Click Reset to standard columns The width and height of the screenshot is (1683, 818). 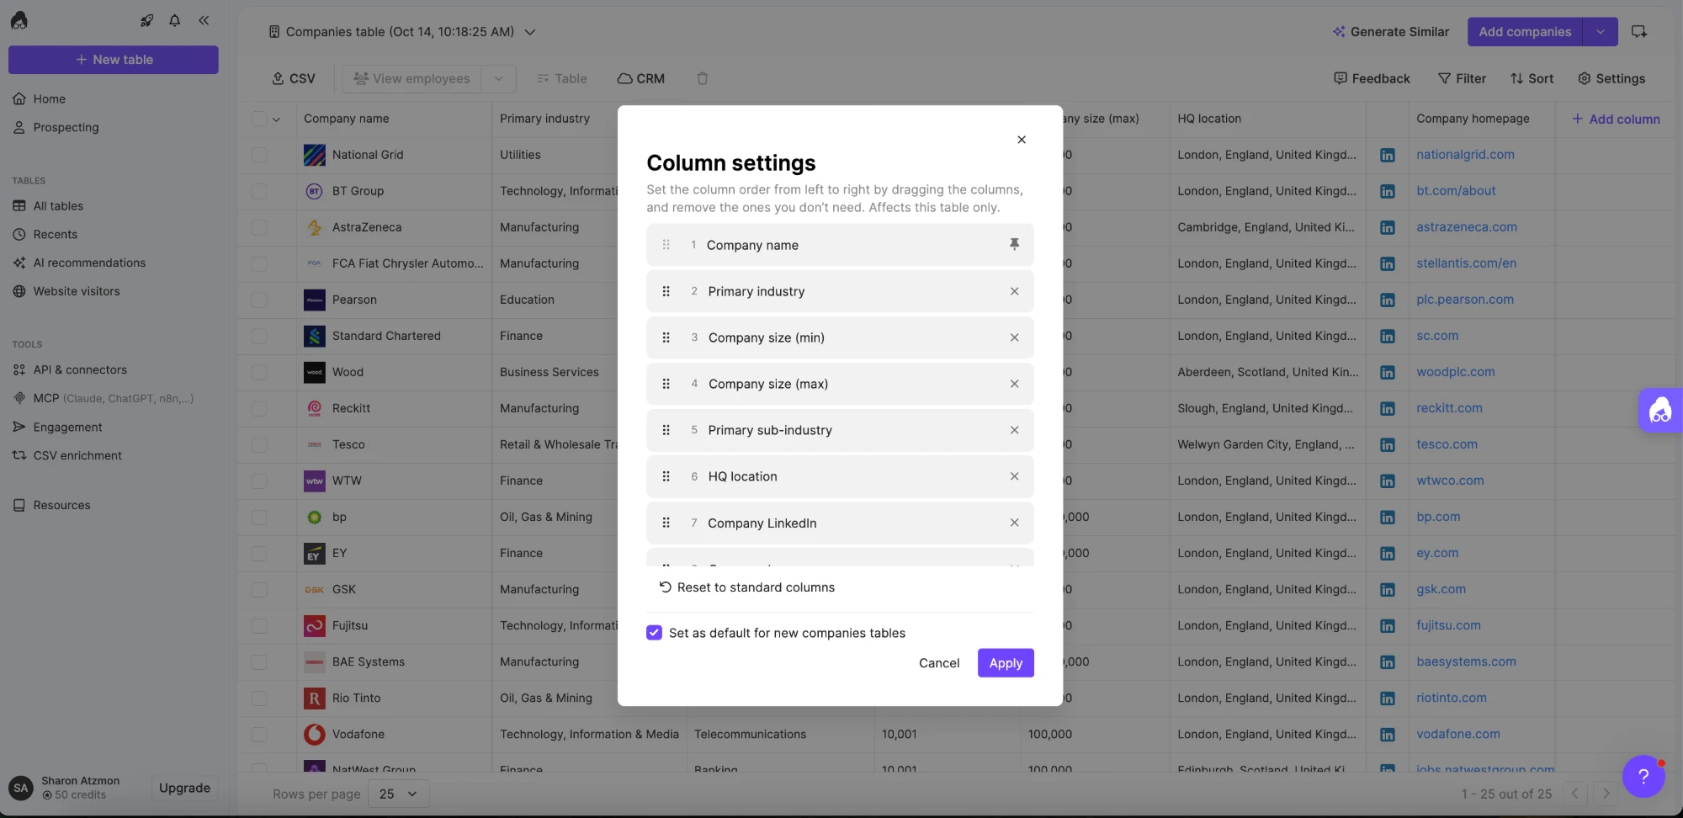pos(746,587)
